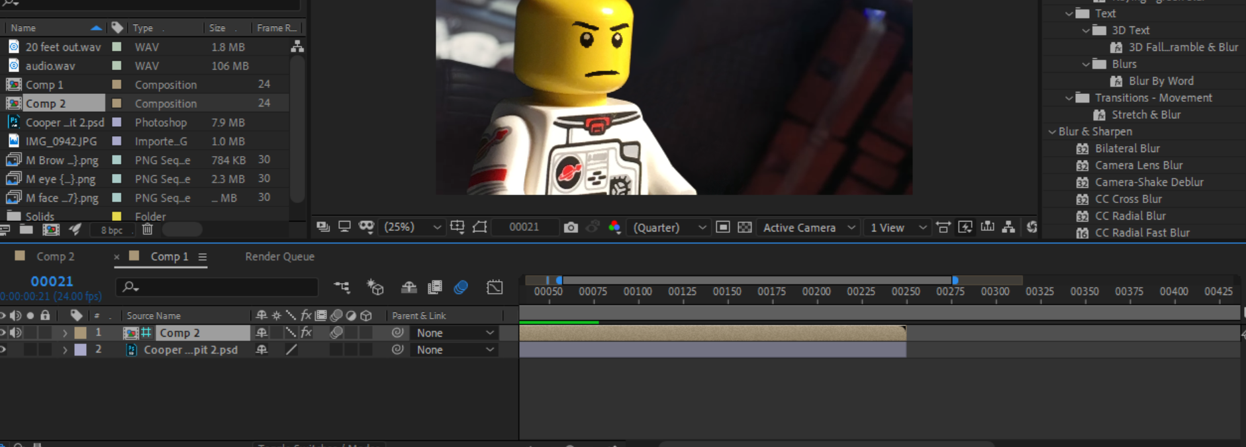Open Comp Flowchart icon in viewer bar
1246x447 pixels.
[1008, 227]
